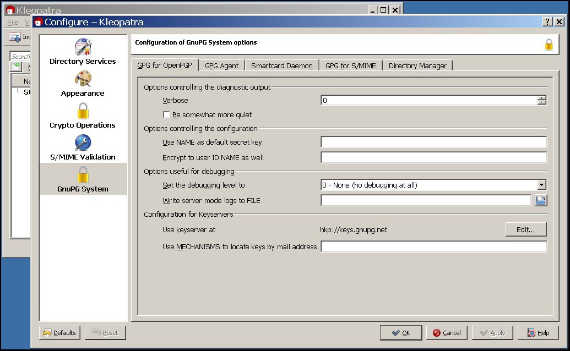570x351 pixels.
Task: Increase the Verbose spinner value
Action: (x=542, y=97)
